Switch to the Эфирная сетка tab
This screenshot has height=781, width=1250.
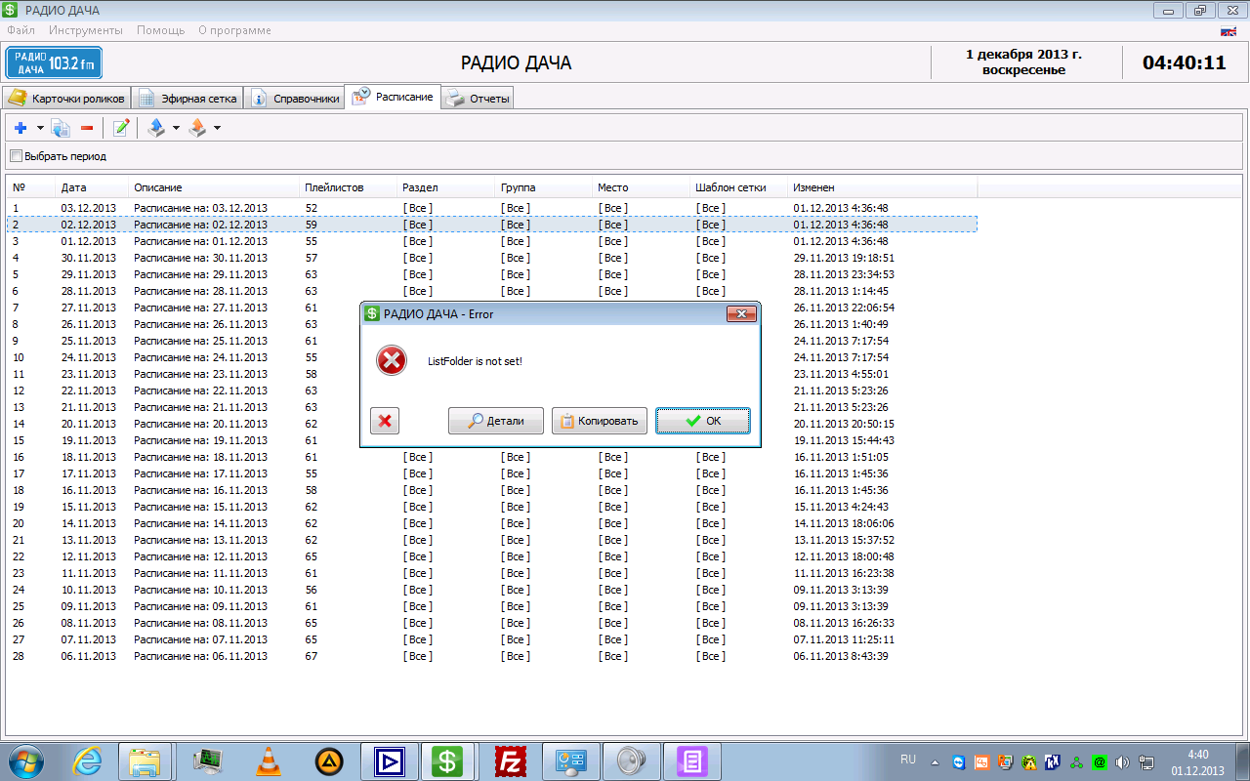[x=187, y=99]
